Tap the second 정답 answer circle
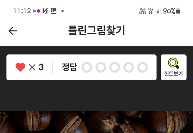The width and height of the screenshot is (193, 133). pyautogui.click(x=101, y=67)
